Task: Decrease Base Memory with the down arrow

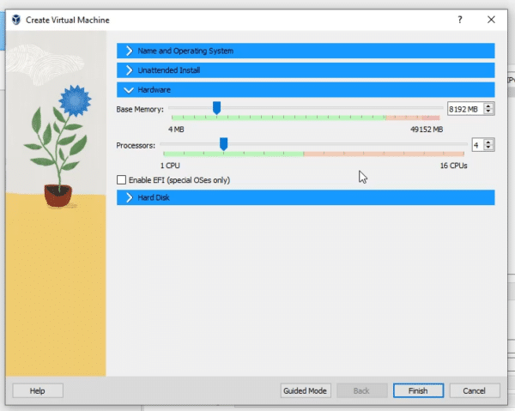Action: 489,112
